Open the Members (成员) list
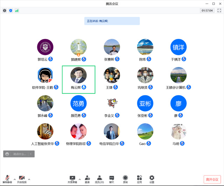This screenshot has width=224, height=186. [99, 179]
